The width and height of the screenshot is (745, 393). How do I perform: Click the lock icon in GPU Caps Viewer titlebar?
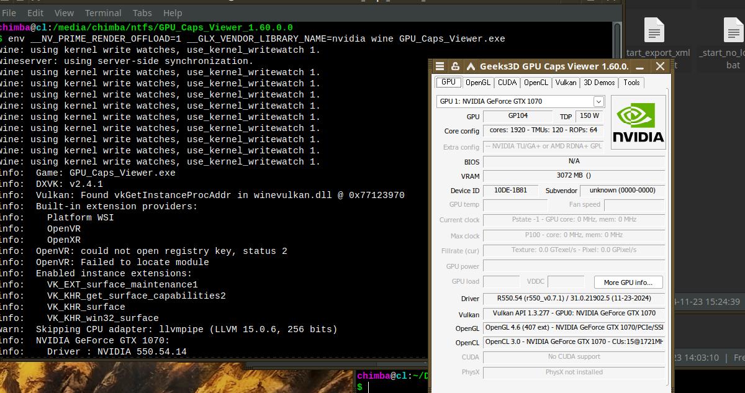(455, 66)
